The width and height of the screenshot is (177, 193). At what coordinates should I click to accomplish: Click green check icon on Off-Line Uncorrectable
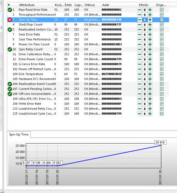pyautogui.click(x=10, y=94)
